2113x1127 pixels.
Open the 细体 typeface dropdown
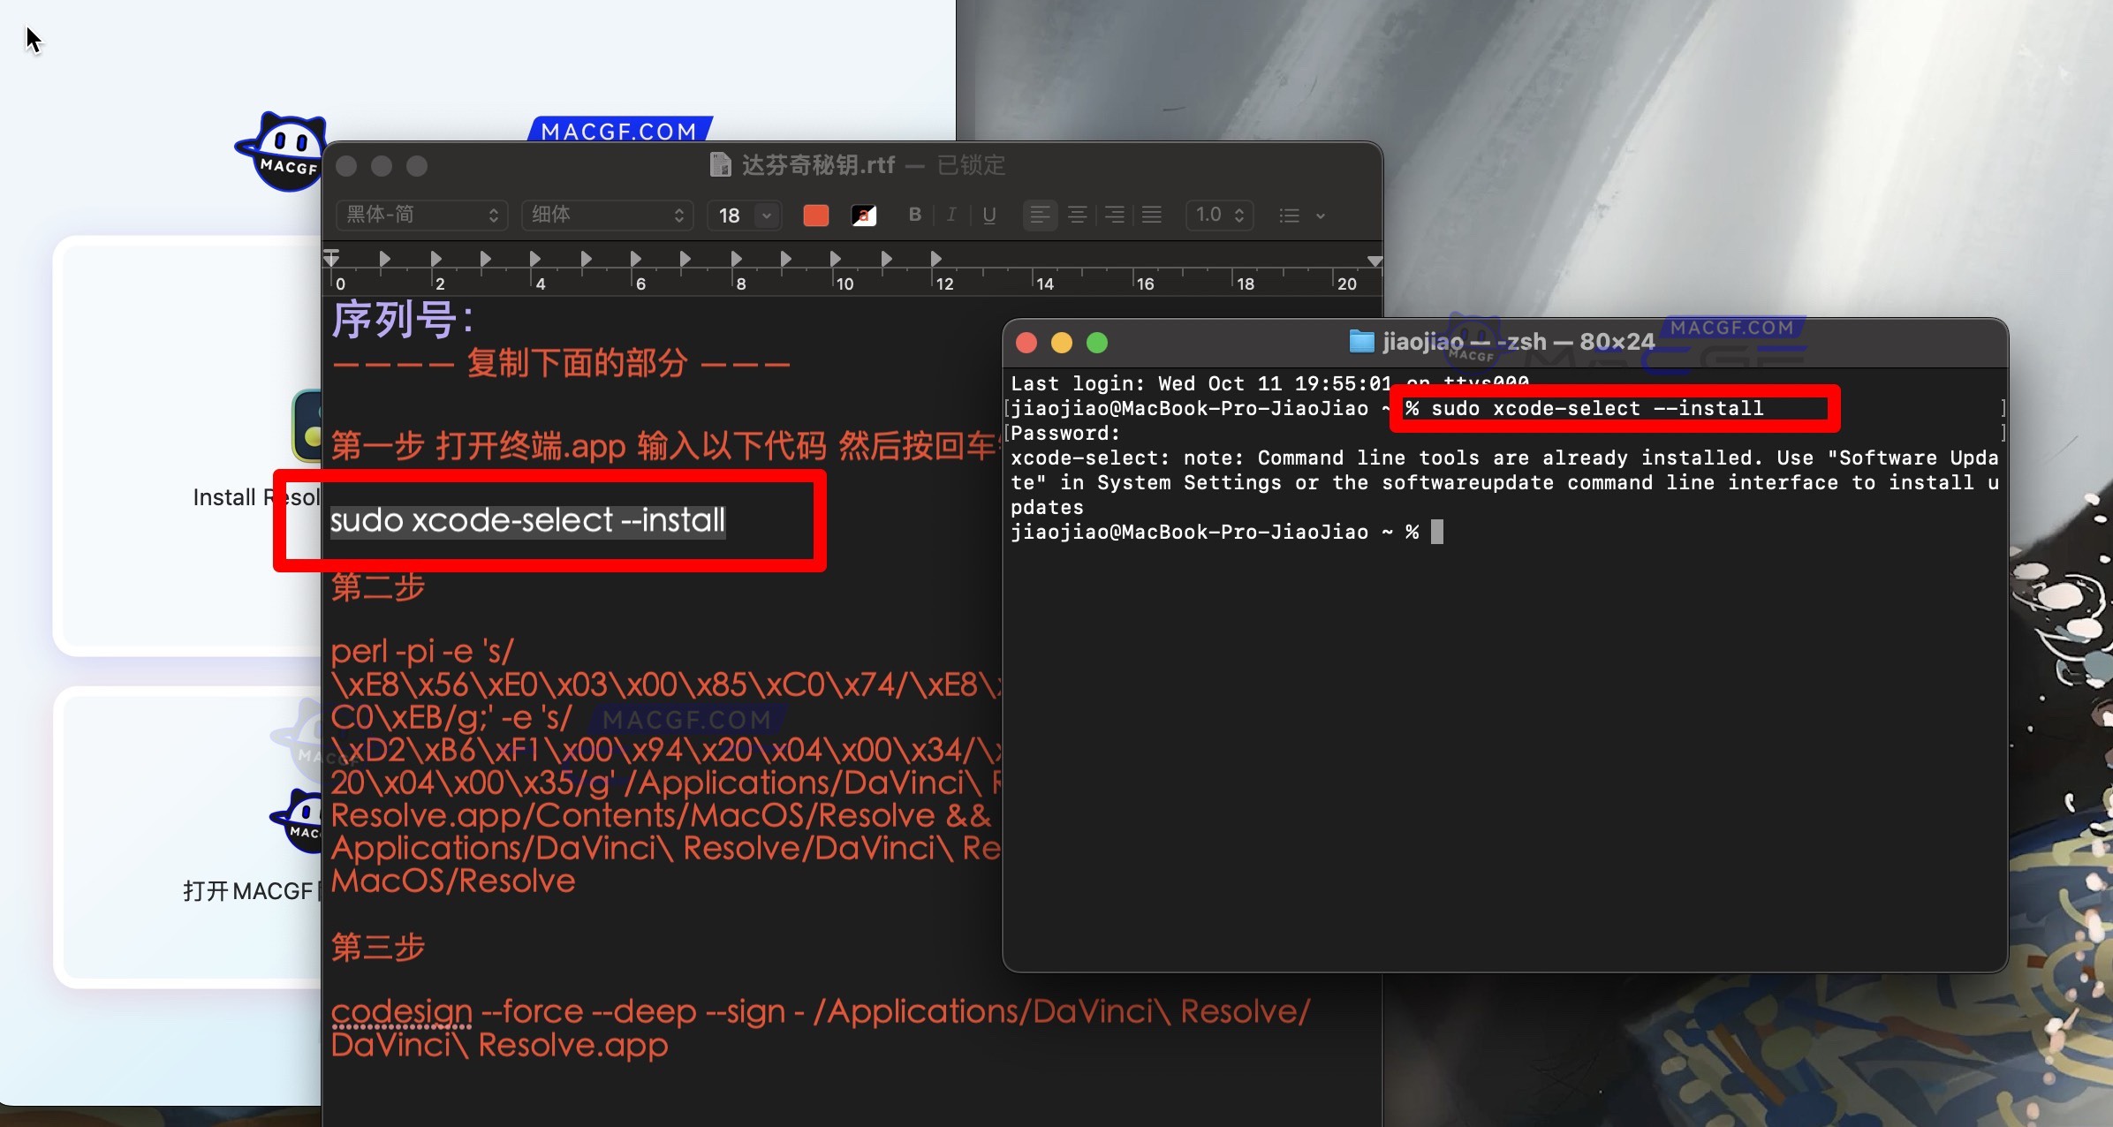point(607,215)
